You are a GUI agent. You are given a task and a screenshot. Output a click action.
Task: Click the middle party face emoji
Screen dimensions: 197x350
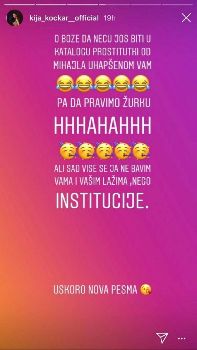pos(103,150)
